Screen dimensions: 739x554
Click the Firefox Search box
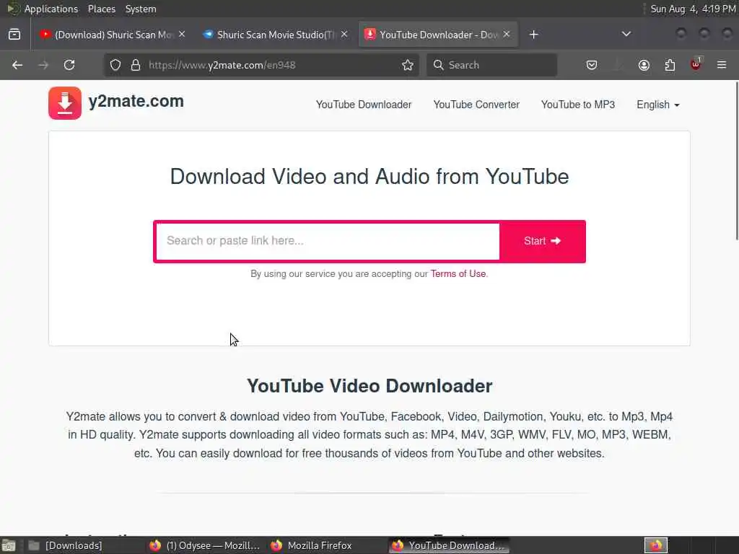point(492,65)
